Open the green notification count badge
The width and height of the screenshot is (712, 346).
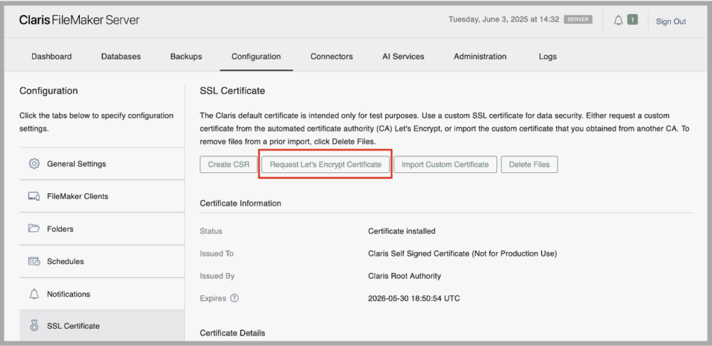pyautogui.click(x=632, y=20)
